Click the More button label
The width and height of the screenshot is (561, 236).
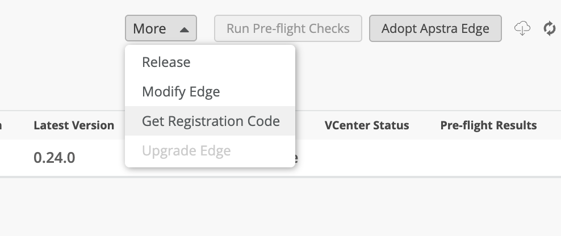[x=150, y=29]
